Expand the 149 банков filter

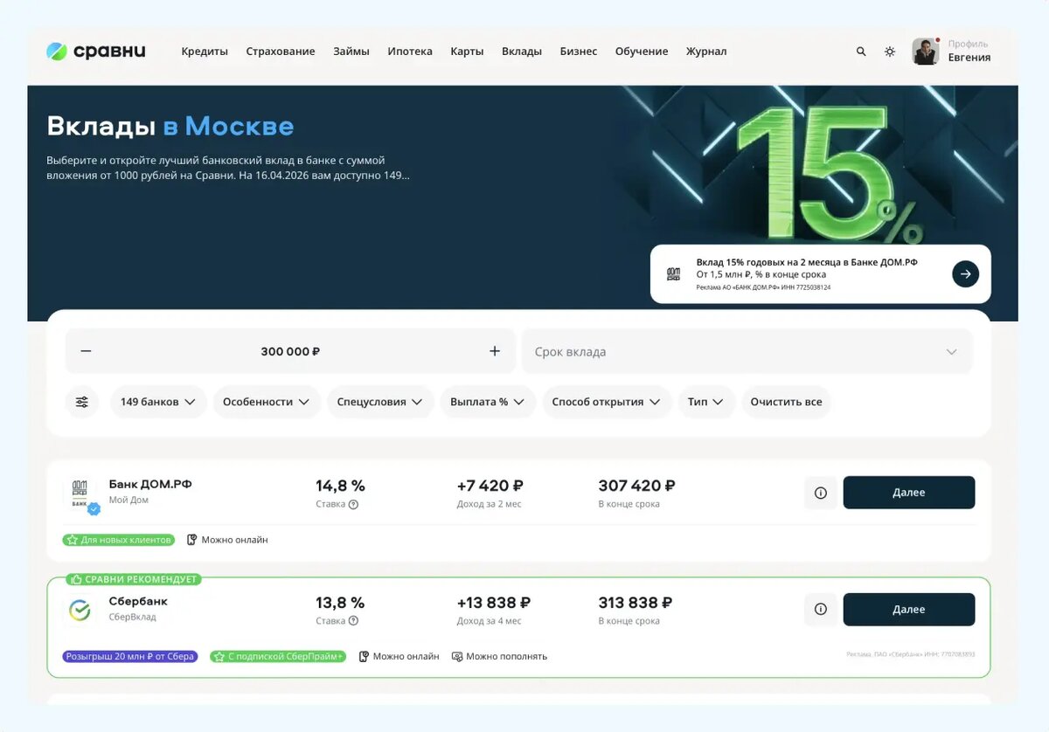tap(158, 402)
